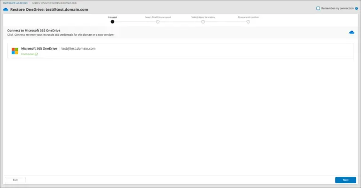Click the blue cloud icon in the Connect header
This screenshot has width=361, height=188.
pos(352,32)
